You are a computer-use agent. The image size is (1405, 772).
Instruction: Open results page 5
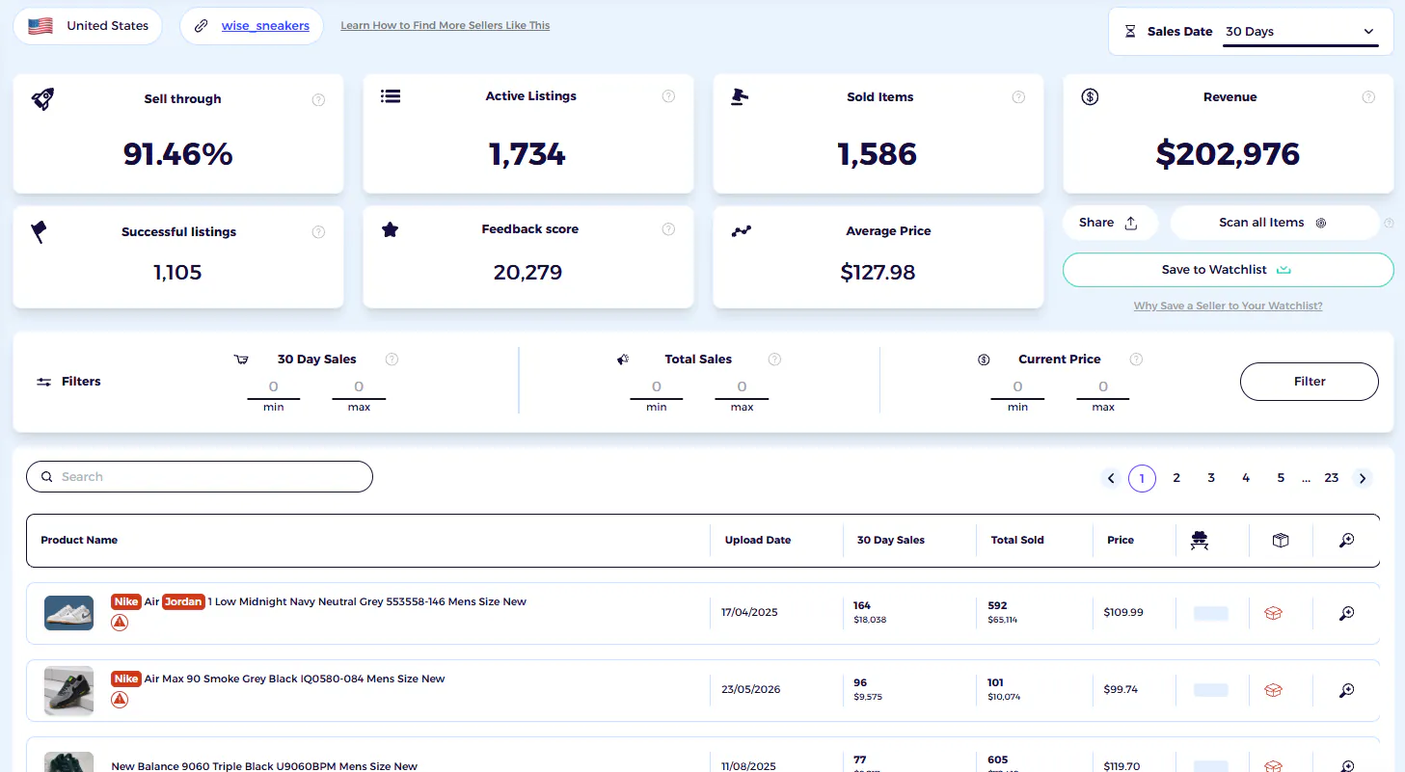click(x=1281, y=478)
